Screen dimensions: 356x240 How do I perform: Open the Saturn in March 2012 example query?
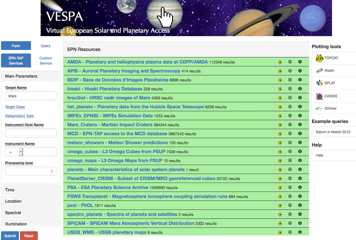point(334,132)
